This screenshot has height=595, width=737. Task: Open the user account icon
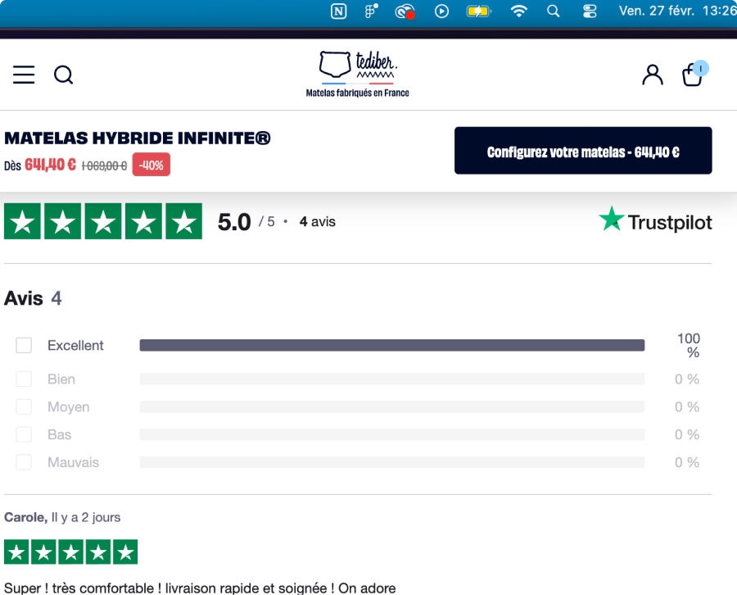653,75
